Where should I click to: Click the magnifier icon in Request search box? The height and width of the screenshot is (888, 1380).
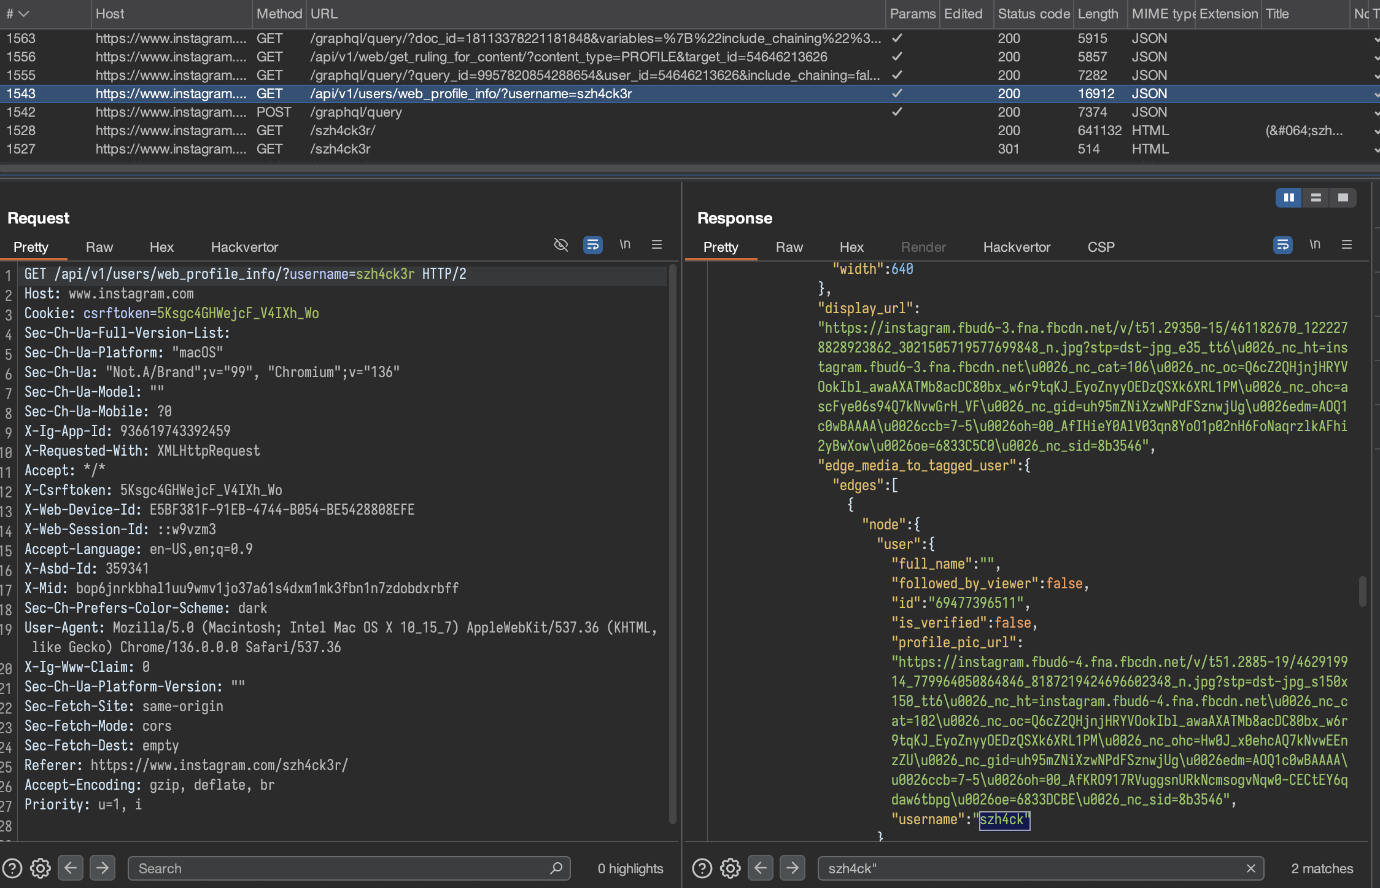[x=556, y=868]
